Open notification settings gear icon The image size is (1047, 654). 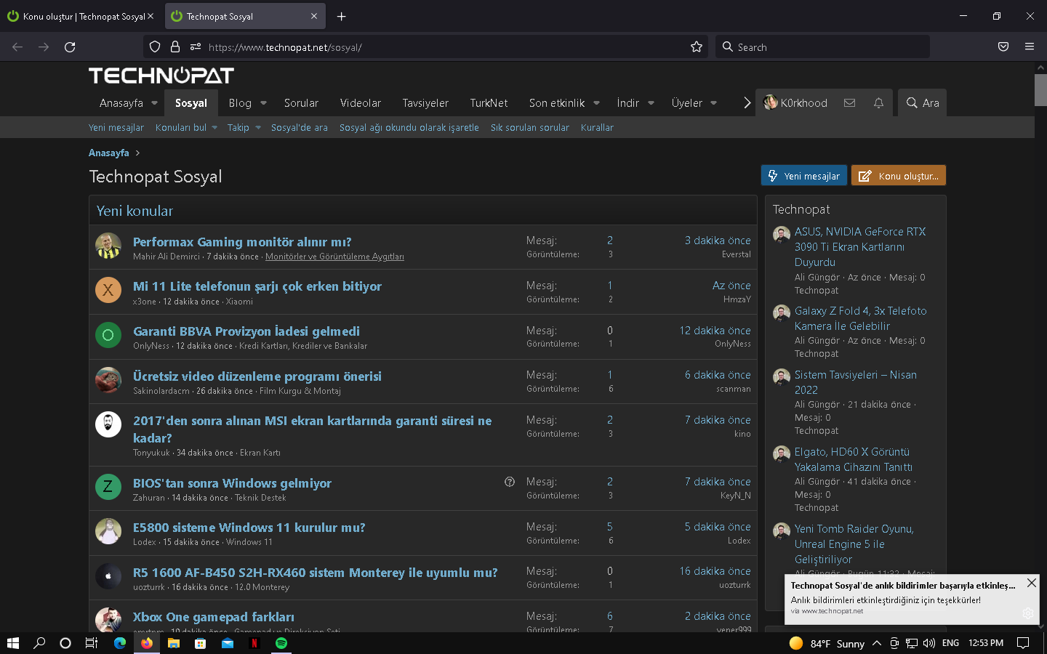coord(1027,613)
